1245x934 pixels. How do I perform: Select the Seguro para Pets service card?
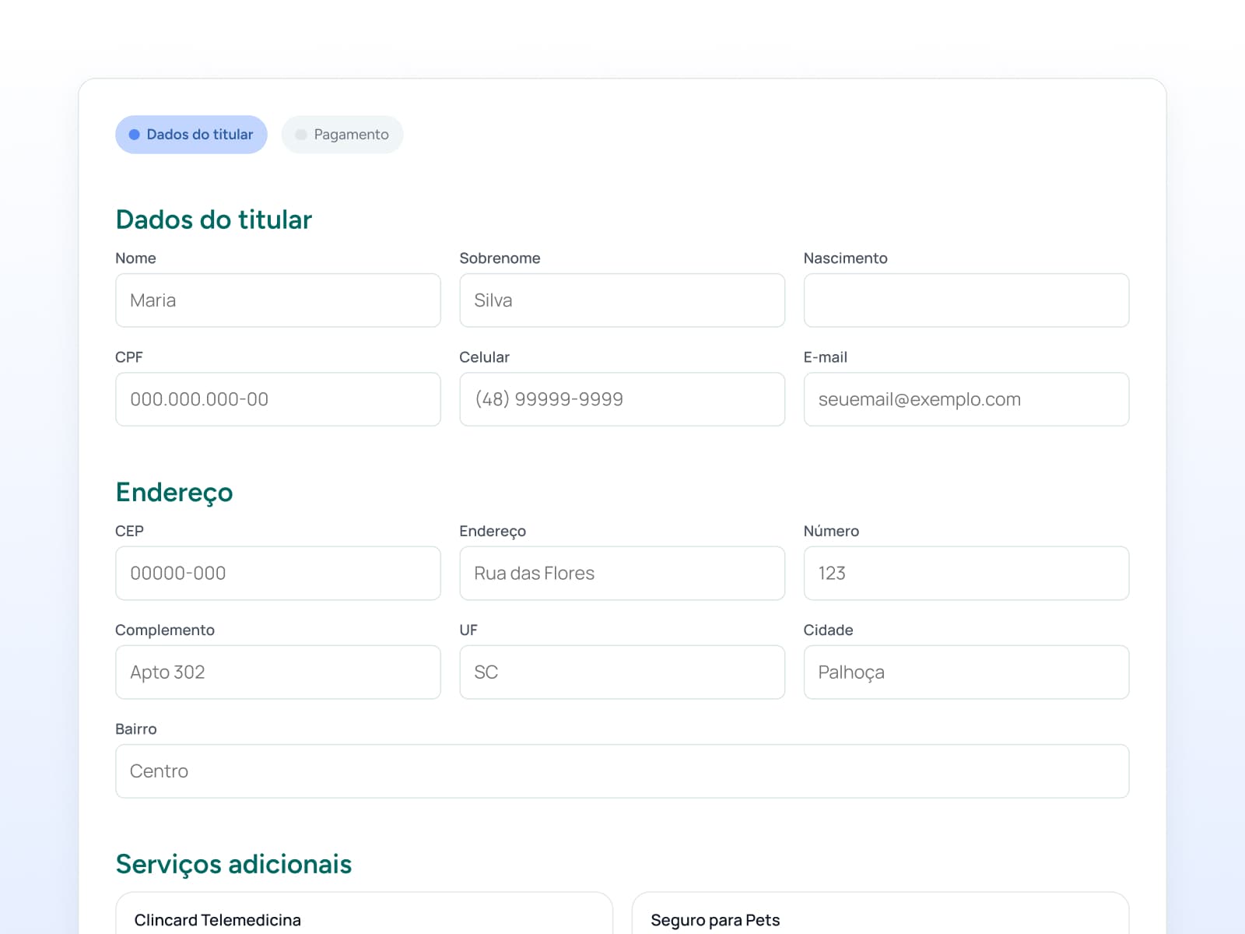coord(881,914)
